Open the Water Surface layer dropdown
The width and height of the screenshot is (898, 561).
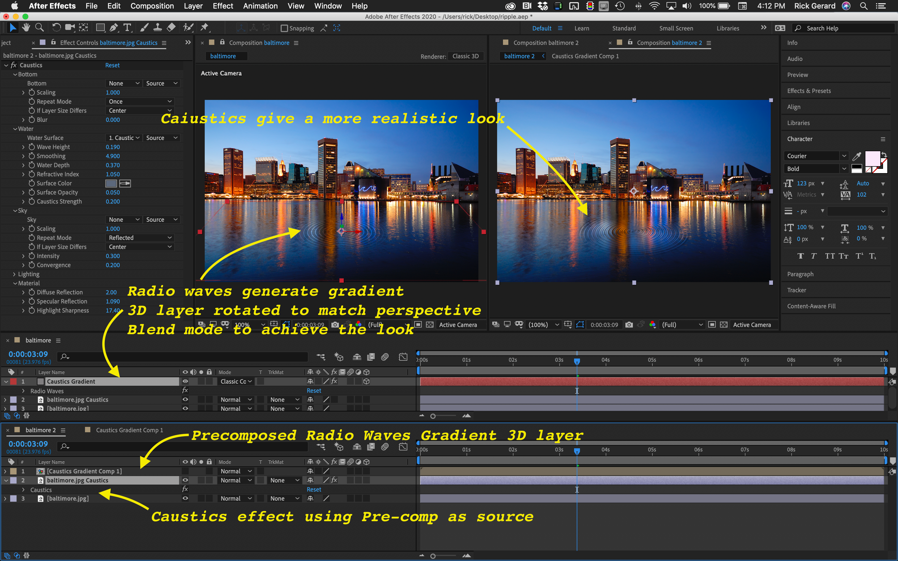124,138
